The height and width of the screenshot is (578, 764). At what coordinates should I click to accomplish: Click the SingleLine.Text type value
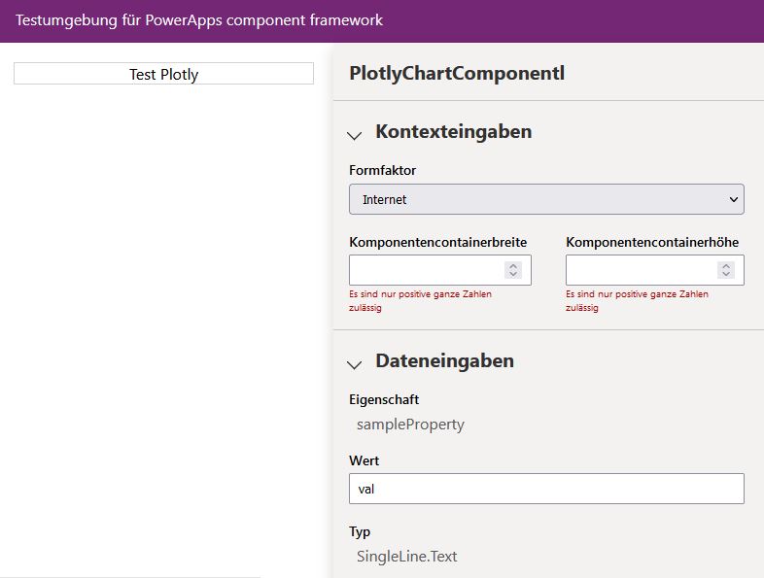(406, 557)
